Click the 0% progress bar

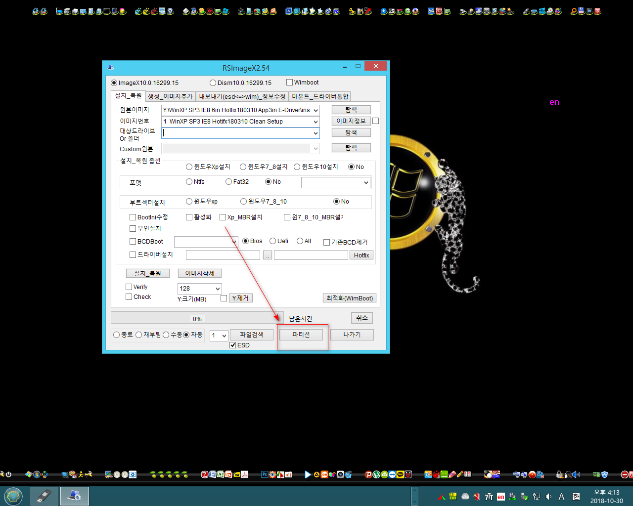point(197,318)
